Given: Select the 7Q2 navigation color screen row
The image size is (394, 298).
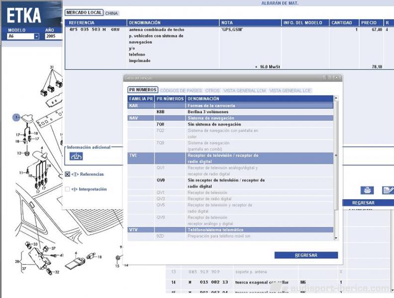Looking at the screenshot, I should (x=230, y=134).
